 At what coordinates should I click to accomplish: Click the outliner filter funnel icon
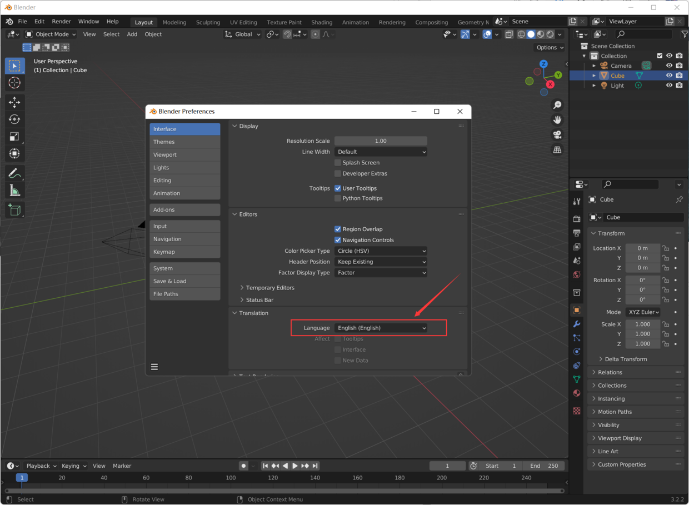click(684, 34)
